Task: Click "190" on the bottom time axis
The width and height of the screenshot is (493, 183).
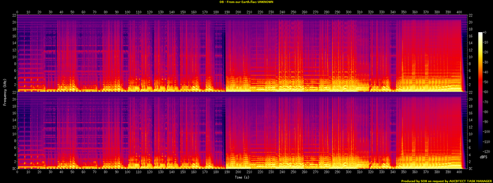Action: [x=227, y=173]
